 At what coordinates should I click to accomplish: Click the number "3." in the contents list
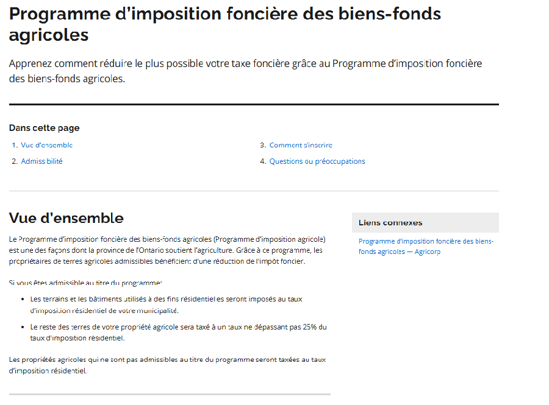263,146
